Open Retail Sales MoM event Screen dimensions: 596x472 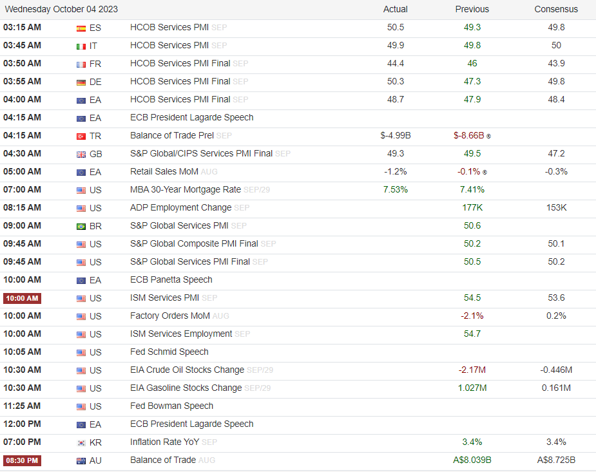[164, 172]
